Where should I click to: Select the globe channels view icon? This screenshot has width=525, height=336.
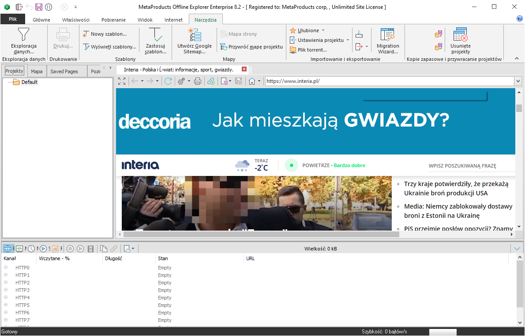tap(7, 249)
